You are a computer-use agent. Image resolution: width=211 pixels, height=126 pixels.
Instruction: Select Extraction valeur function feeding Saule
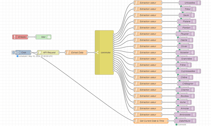[148, 15]
